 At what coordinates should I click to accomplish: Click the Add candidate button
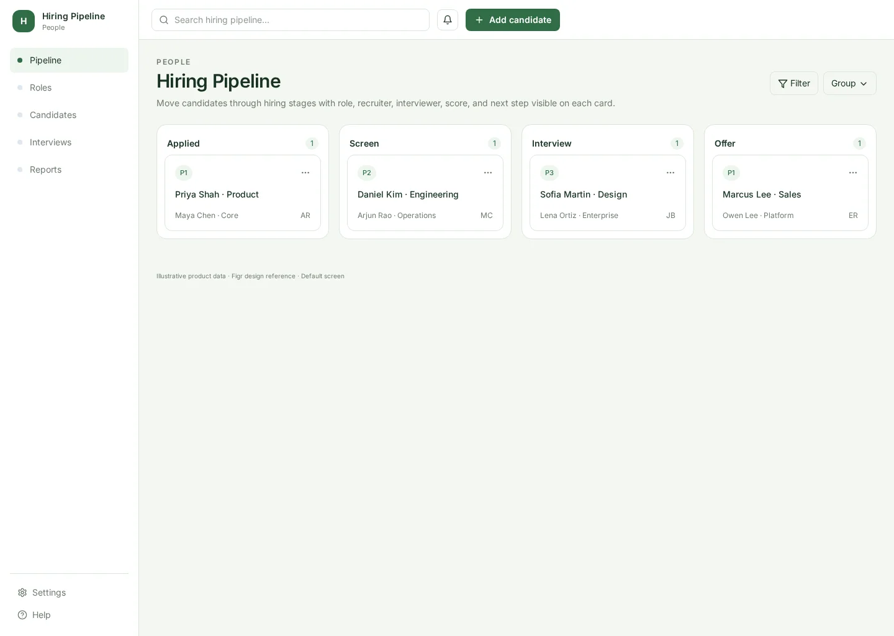tap(513, 20)
